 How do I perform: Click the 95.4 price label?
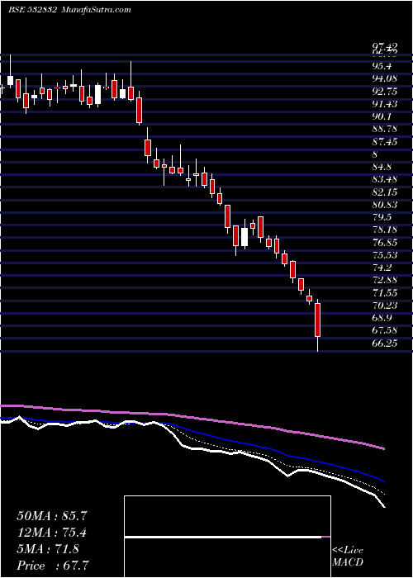(382, 66)
